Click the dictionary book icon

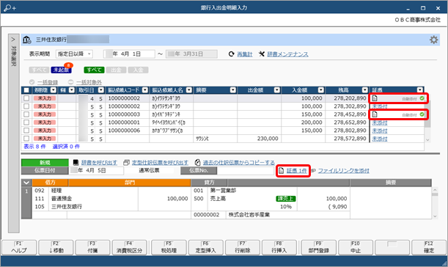click(x=76, y=162)
